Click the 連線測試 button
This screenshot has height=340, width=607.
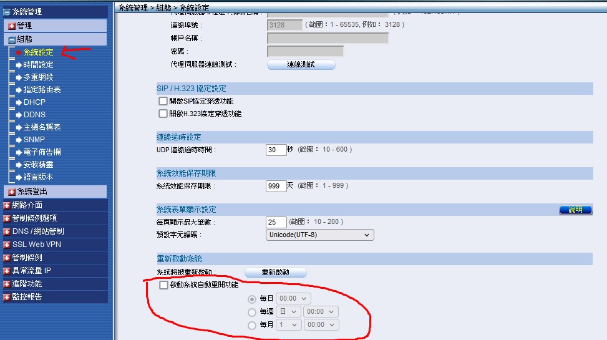point(301,65)
